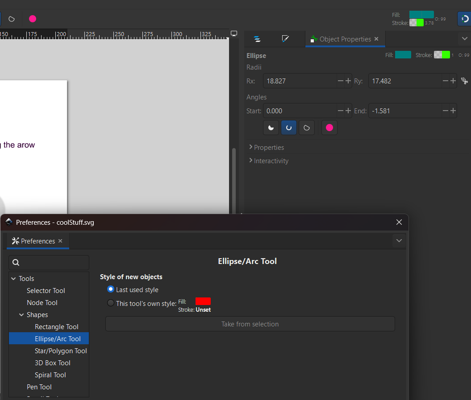Viewport: 471px width, 400px height.
Task: Click the round-numbers-to-integer scissors icon
Action: pyautogui.click(x=464, y=81)
